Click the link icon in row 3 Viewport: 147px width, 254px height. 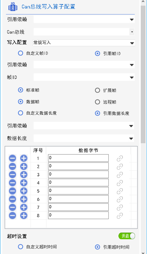point(120,175)
